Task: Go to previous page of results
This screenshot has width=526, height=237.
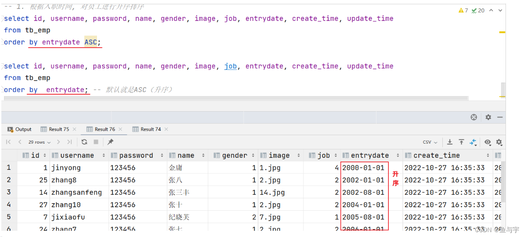Action: 20,142
